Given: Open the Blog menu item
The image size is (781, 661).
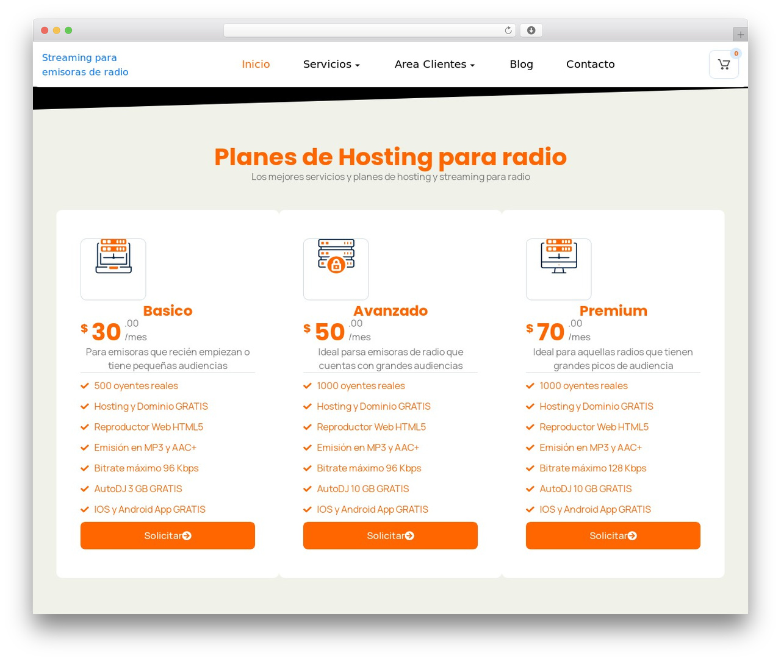Looking at the screenshot, I should 521,64.
